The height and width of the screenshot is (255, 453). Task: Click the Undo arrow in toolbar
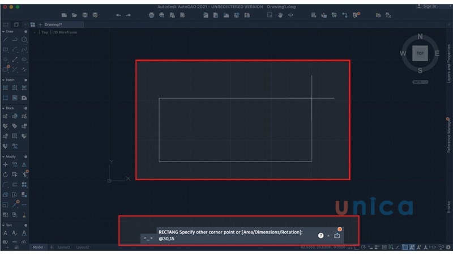(x=118, y=15)
